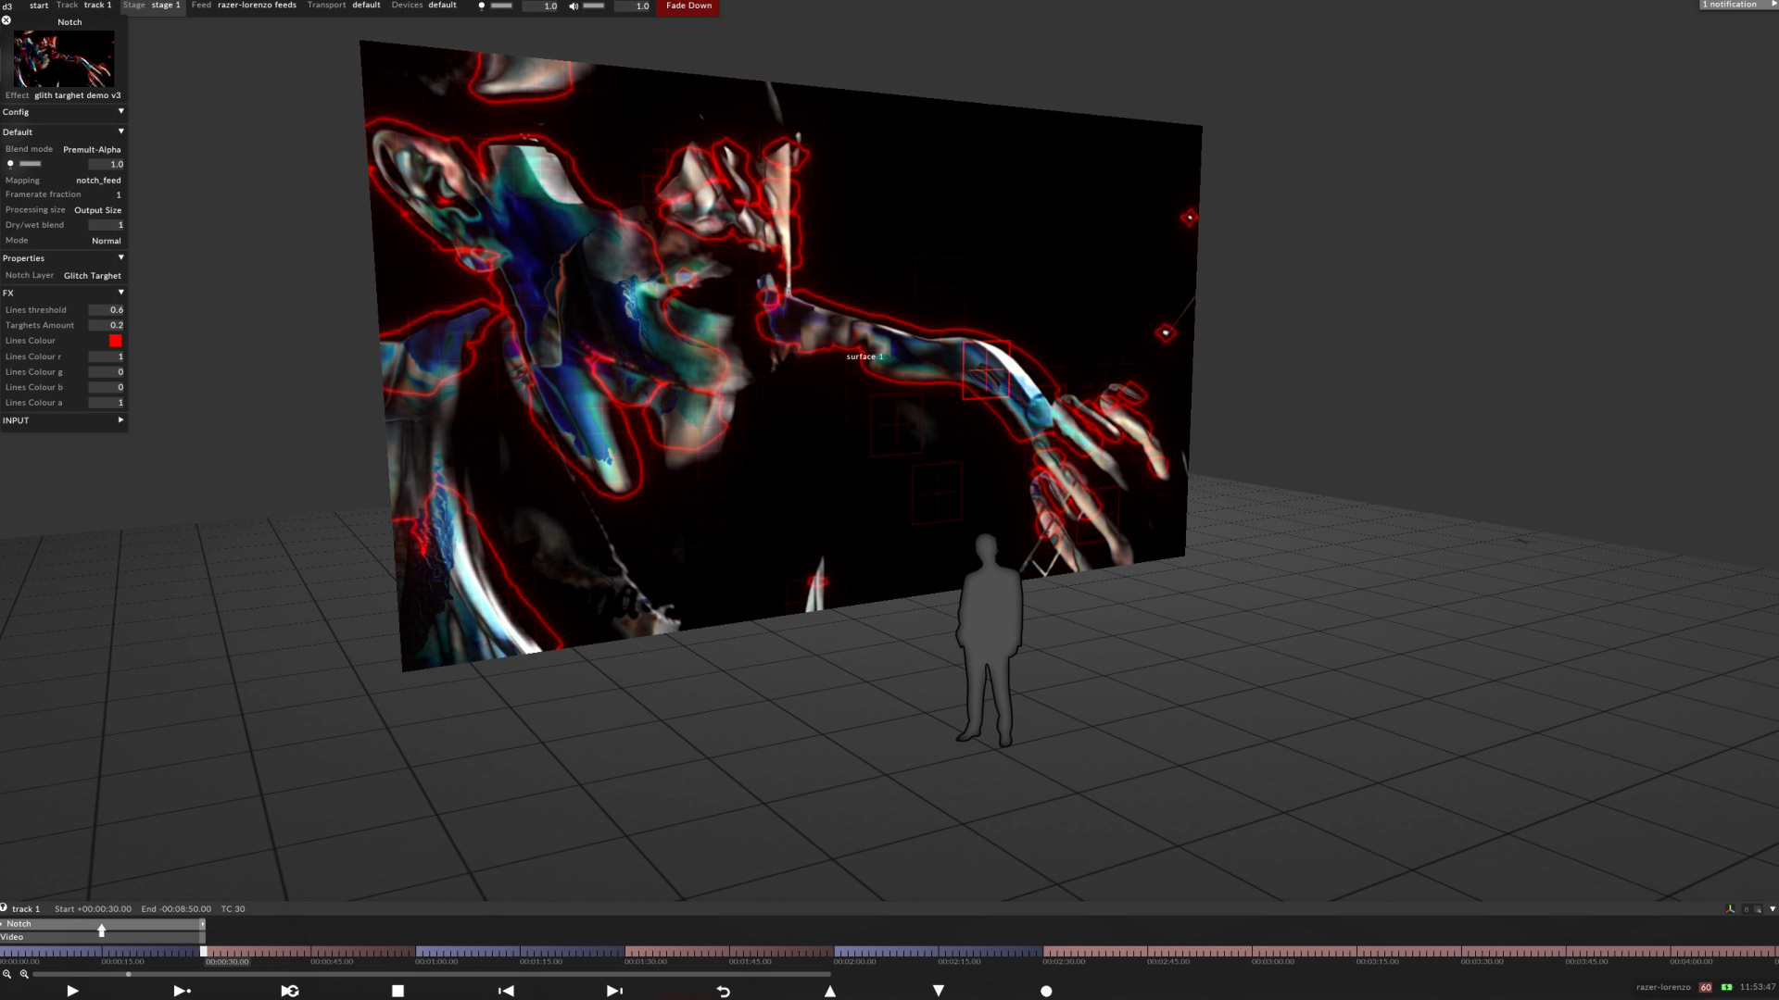Stop playback with the square stop icon

[397, 991]
